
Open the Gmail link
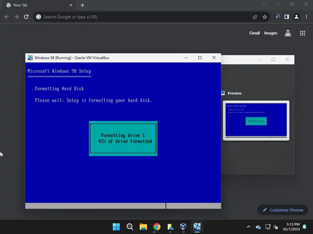[255, 33]
